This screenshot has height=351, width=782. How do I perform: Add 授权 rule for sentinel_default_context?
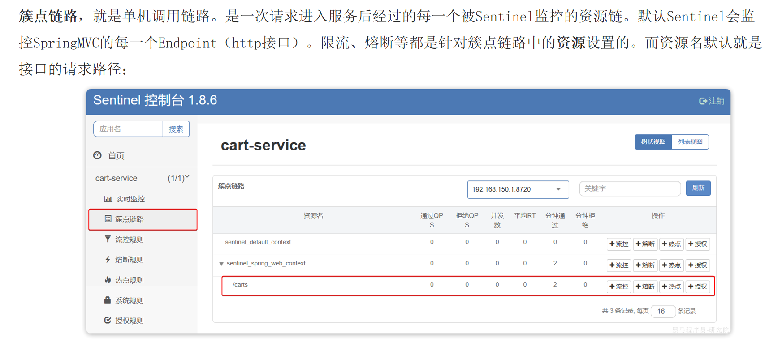(698, 244)
